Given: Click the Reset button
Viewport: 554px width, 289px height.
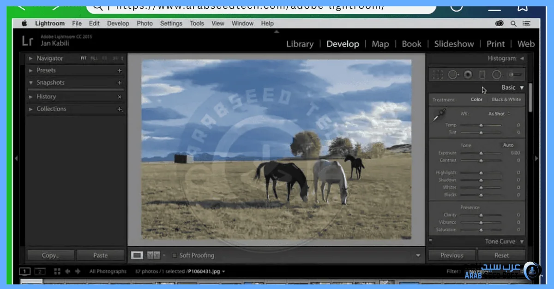Looking at the screenshot, I should click(501, 255).
